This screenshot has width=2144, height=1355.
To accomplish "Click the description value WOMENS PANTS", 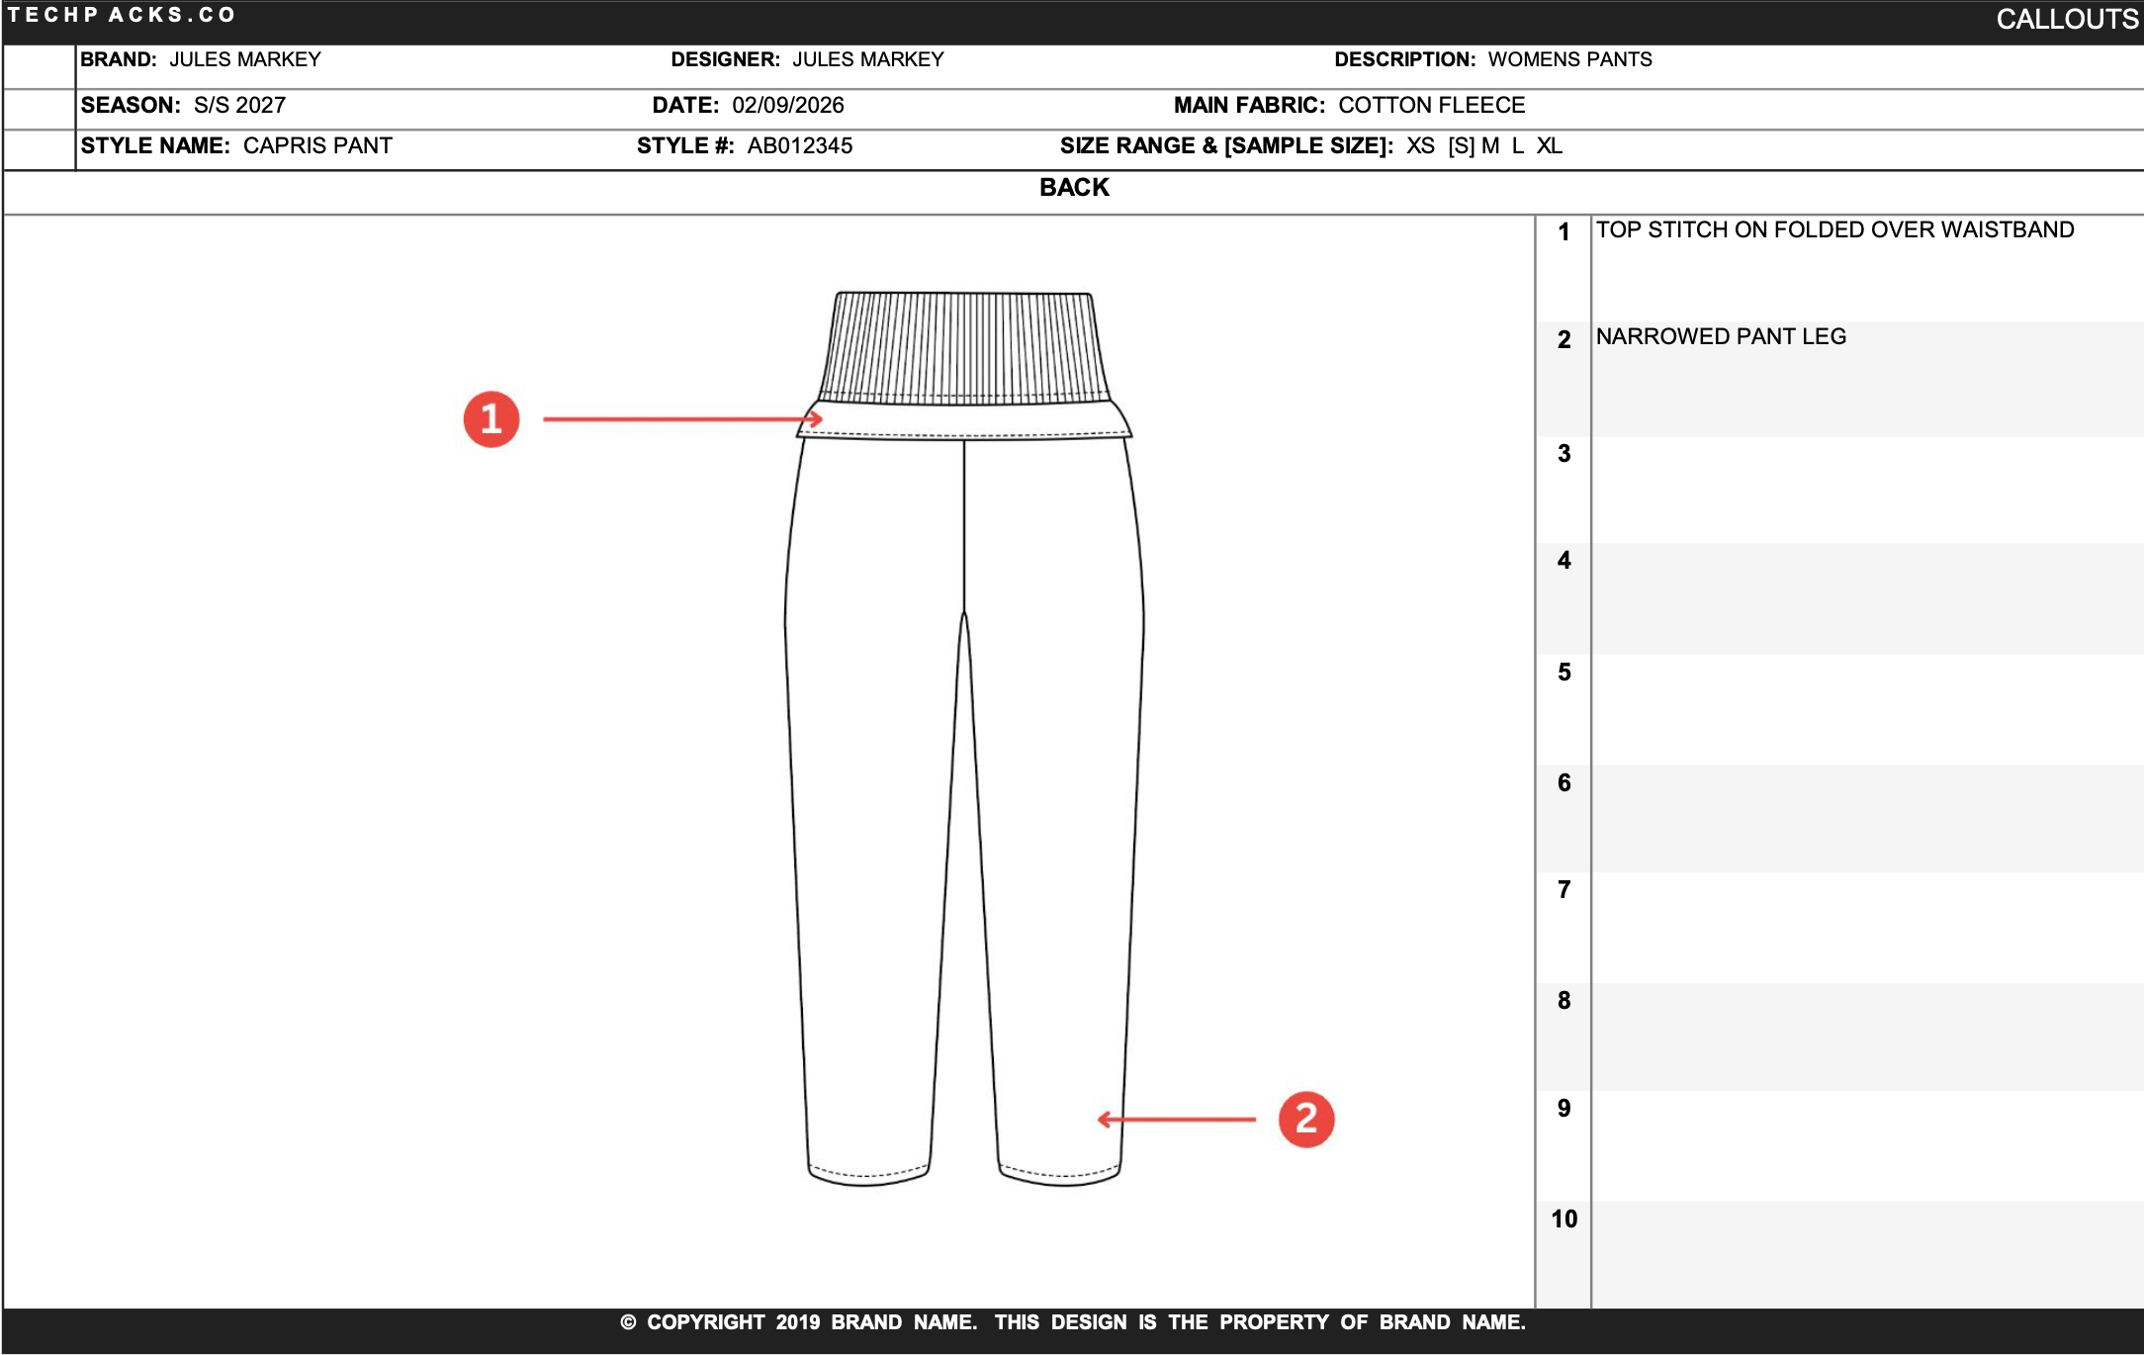I will [x=1570, y=59].
